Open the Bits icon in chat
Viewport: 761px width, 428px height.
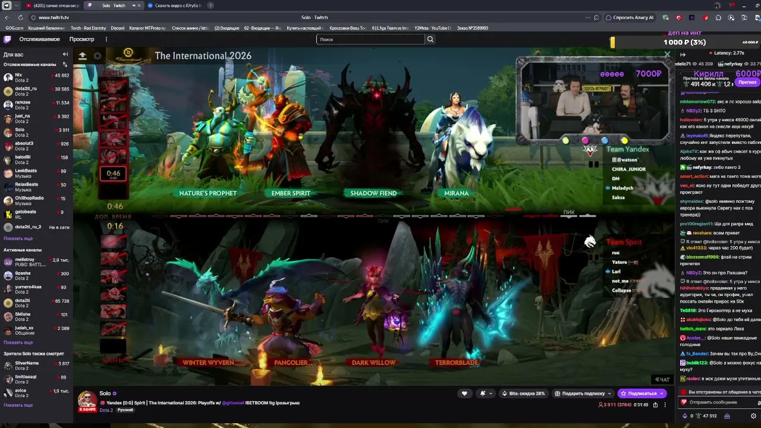point(685,416)
